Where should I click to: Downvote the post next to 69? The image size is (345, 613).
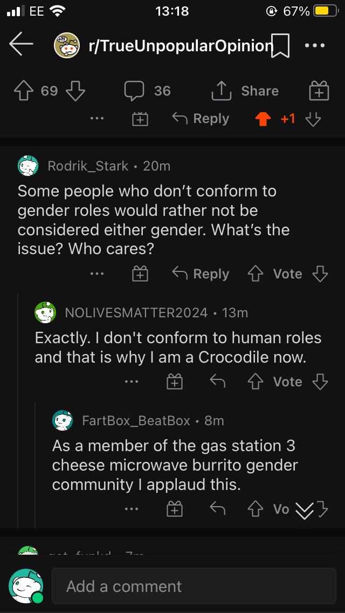[x=75, y=91]
